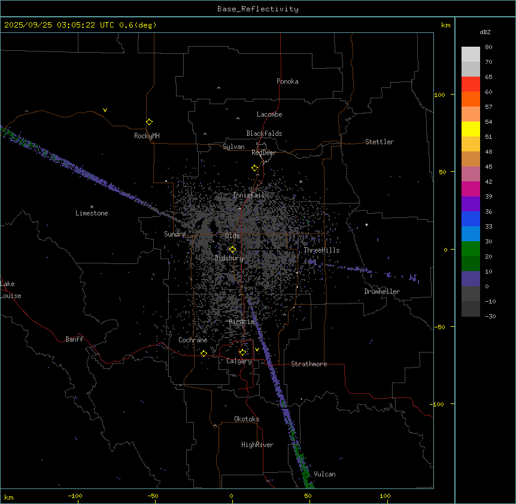The image size is (516, 504).
Task: Click the dBZ legend heading
Action: [x=485, y=32]
